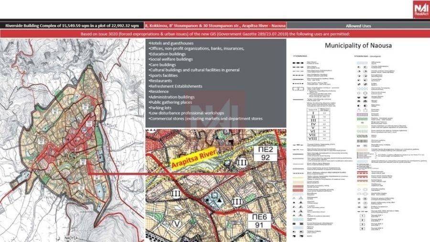Select the ΠΕ6 91 zone label

259,222
